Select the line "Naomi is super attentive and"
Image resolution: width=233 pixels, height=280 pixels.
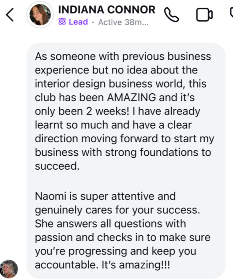(x=105, y=196)
